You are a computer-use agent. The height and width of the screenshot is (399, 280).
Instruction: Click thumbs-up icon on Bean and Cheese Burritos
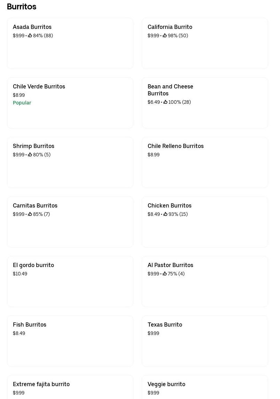click(165, 102)
